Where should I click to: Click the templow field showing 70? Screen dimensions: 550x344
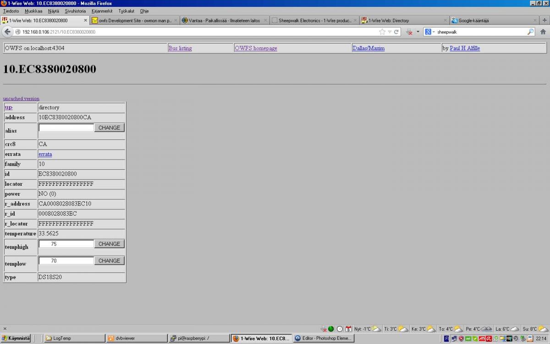pyautogui.click(x=66, y=261)
